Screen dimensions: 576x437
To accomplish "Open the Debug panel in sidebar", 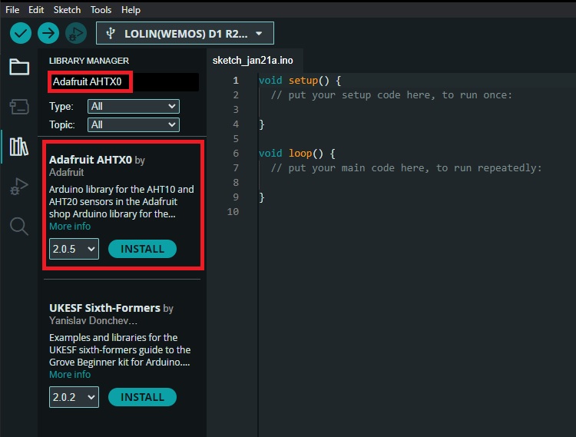I will (19, 186).
